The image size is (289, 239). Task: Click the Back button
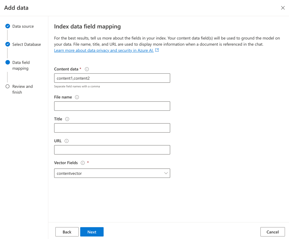(67, 232)
